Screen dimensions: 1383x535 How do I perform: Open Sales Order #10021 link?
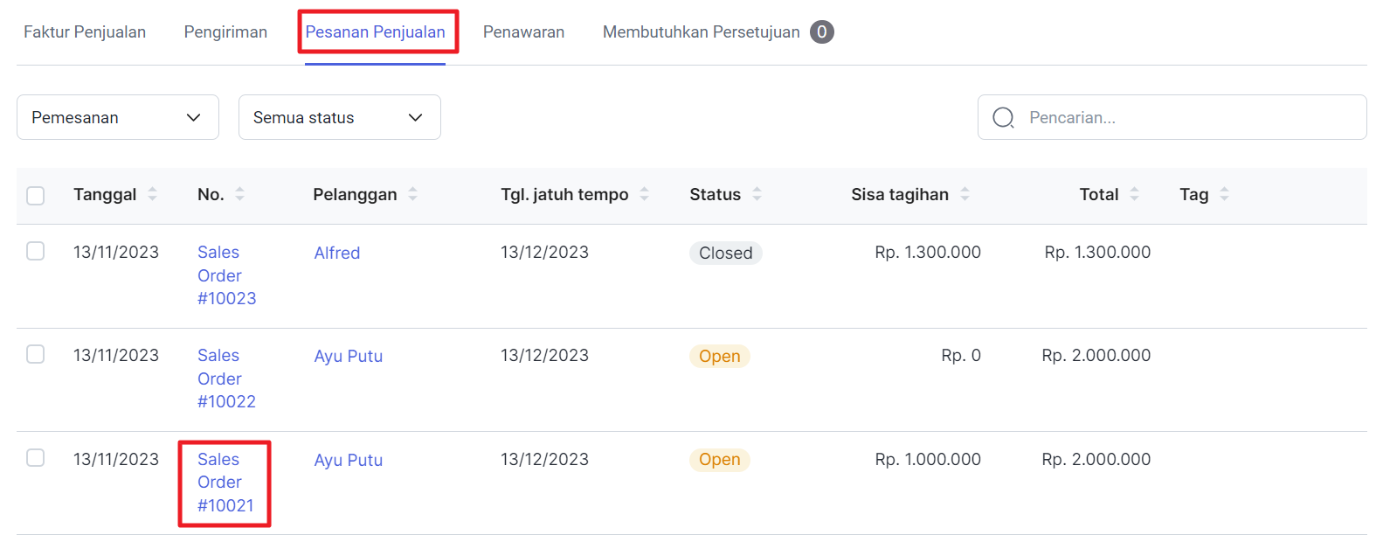(x=225, y=483)
